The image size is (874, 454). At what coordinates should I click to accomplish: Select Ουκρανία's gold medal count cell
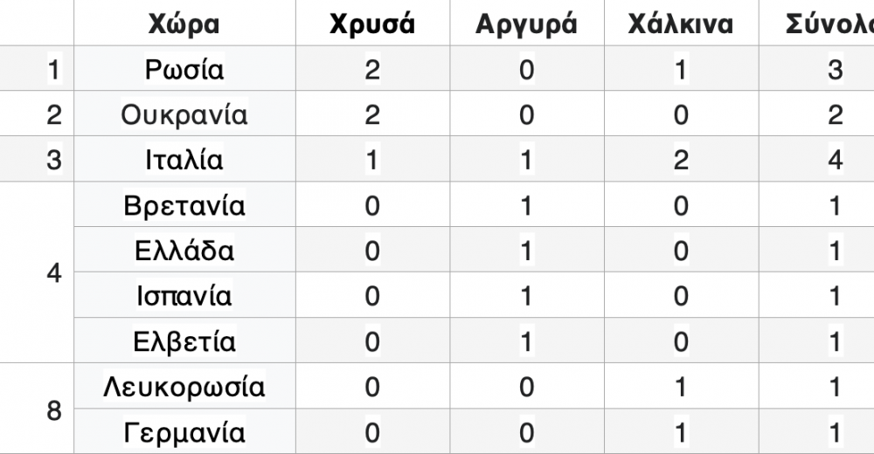[372, 115]
